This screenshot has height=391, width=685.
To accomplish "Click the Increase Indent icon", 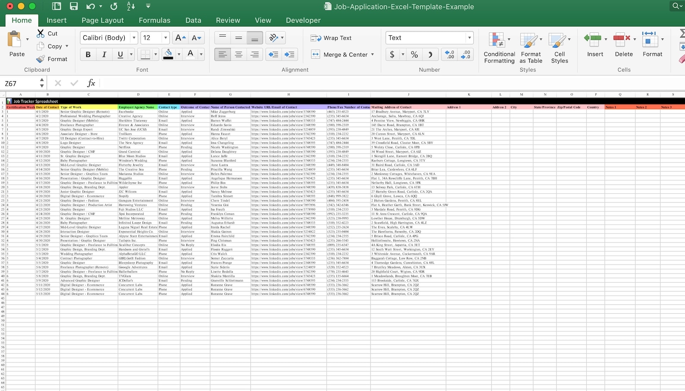I will (289, 54).
